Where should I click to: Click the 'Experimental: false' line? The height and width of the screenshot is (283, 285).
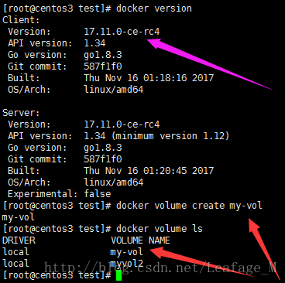[x=59, y=194]
